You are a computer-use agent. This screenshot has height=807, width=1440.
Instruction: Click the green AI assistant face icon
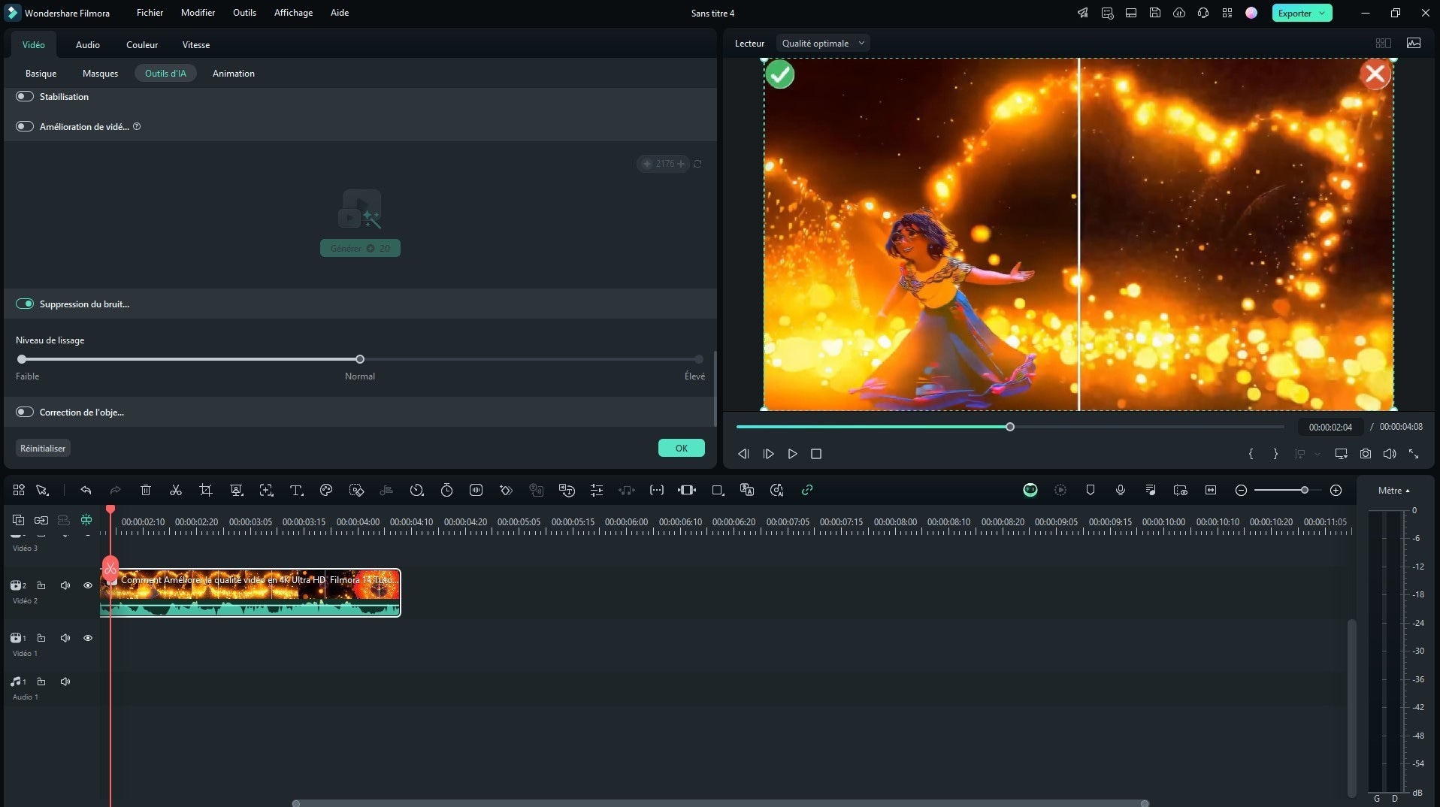click(1030, 490)
